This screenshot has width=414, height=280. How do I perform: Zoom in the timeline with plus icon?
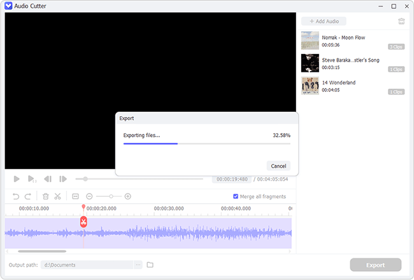128,196
